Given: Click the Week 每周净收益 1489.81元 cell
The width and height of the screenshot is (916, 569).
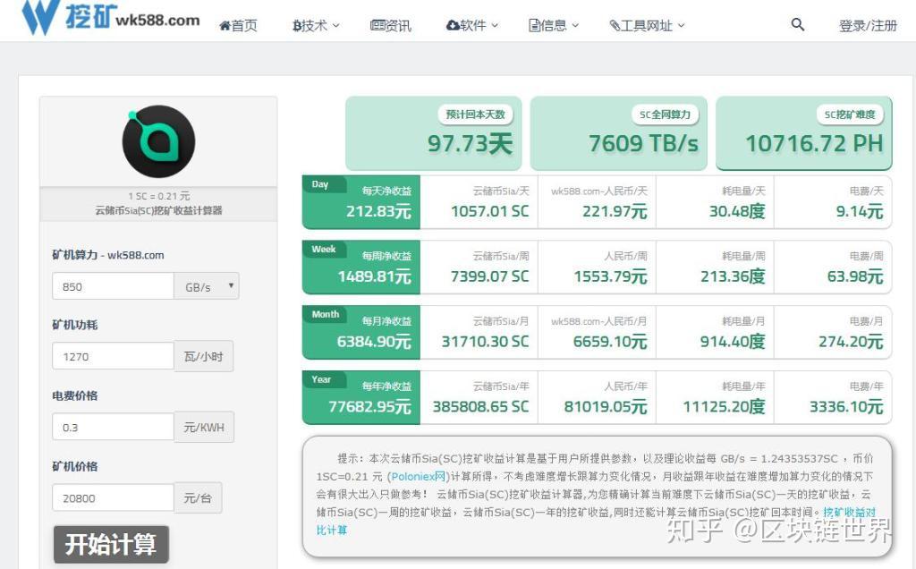Looking at the screenshot, I should point(361,267).
